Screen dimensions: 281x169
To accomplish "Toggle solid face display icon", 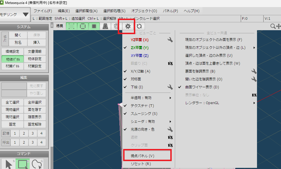I will click(94, 26).
